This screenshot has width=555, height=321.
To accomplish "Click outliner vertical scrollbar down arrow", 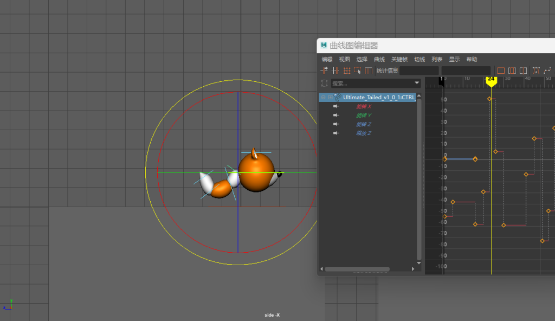I will tap(419, 263).
